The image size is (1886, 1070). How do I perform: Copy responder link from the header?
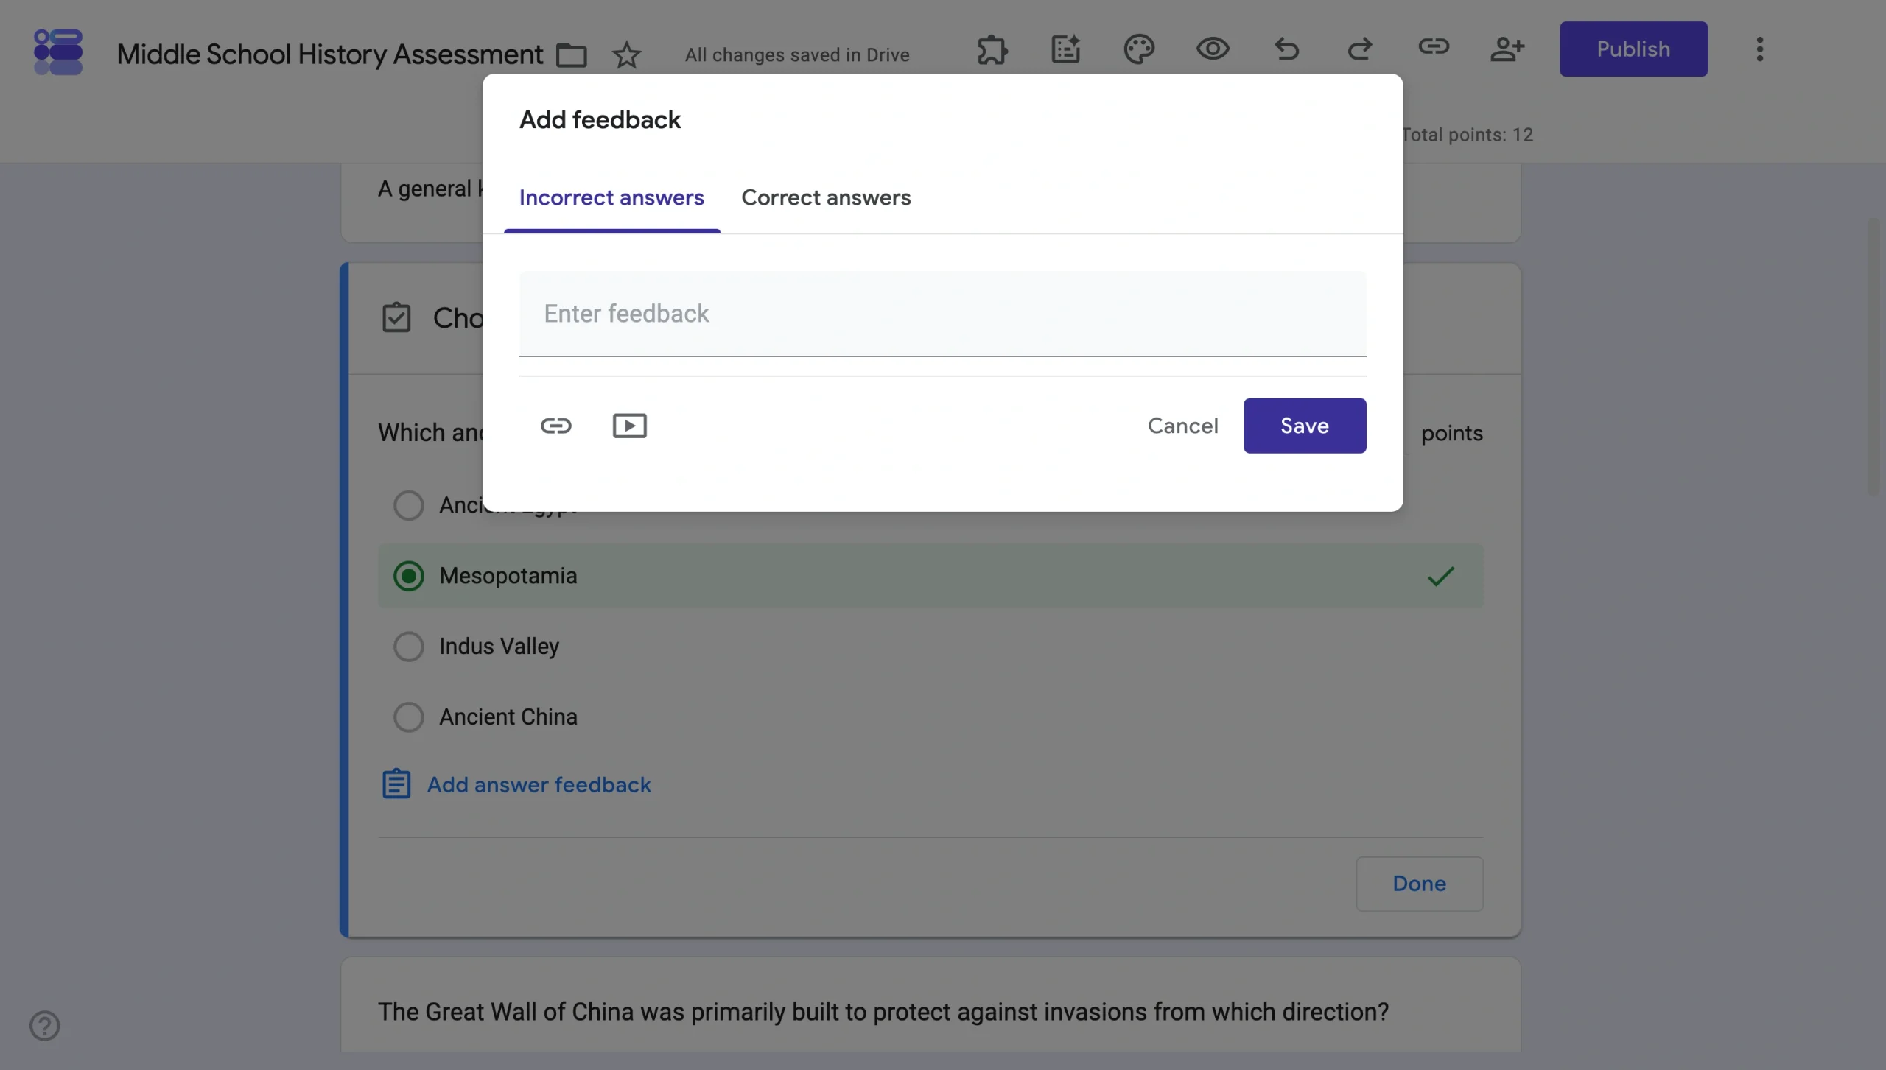[x=1434, y=48]
